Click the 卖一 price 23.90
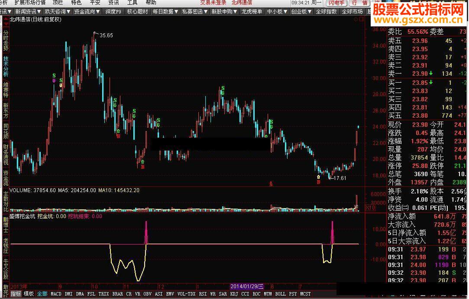This screenshot has width=469, height=299. pyautogui.click(x=420, y=74)
